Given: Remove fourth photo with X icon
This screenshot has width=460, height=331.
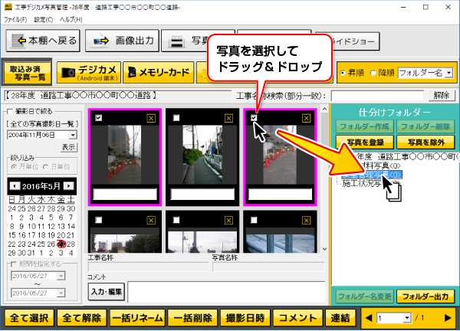Looking at the screenshot, I should pyautogui.click(x=151, y=220).
